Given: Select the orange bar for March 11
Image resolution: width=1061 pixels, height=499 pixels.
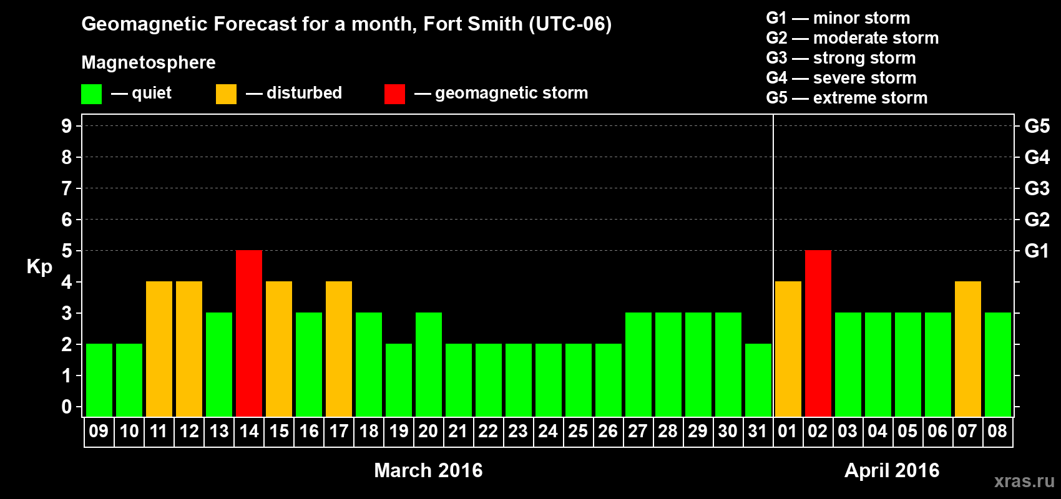Looking at the screenshot, I should click(159, 349).
